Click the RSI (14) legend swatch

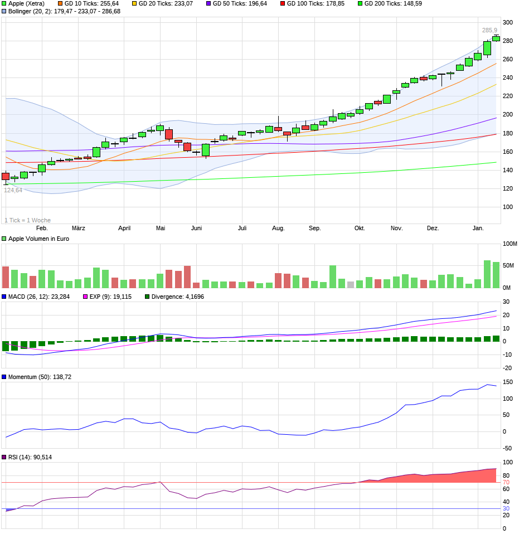(4, 458)
